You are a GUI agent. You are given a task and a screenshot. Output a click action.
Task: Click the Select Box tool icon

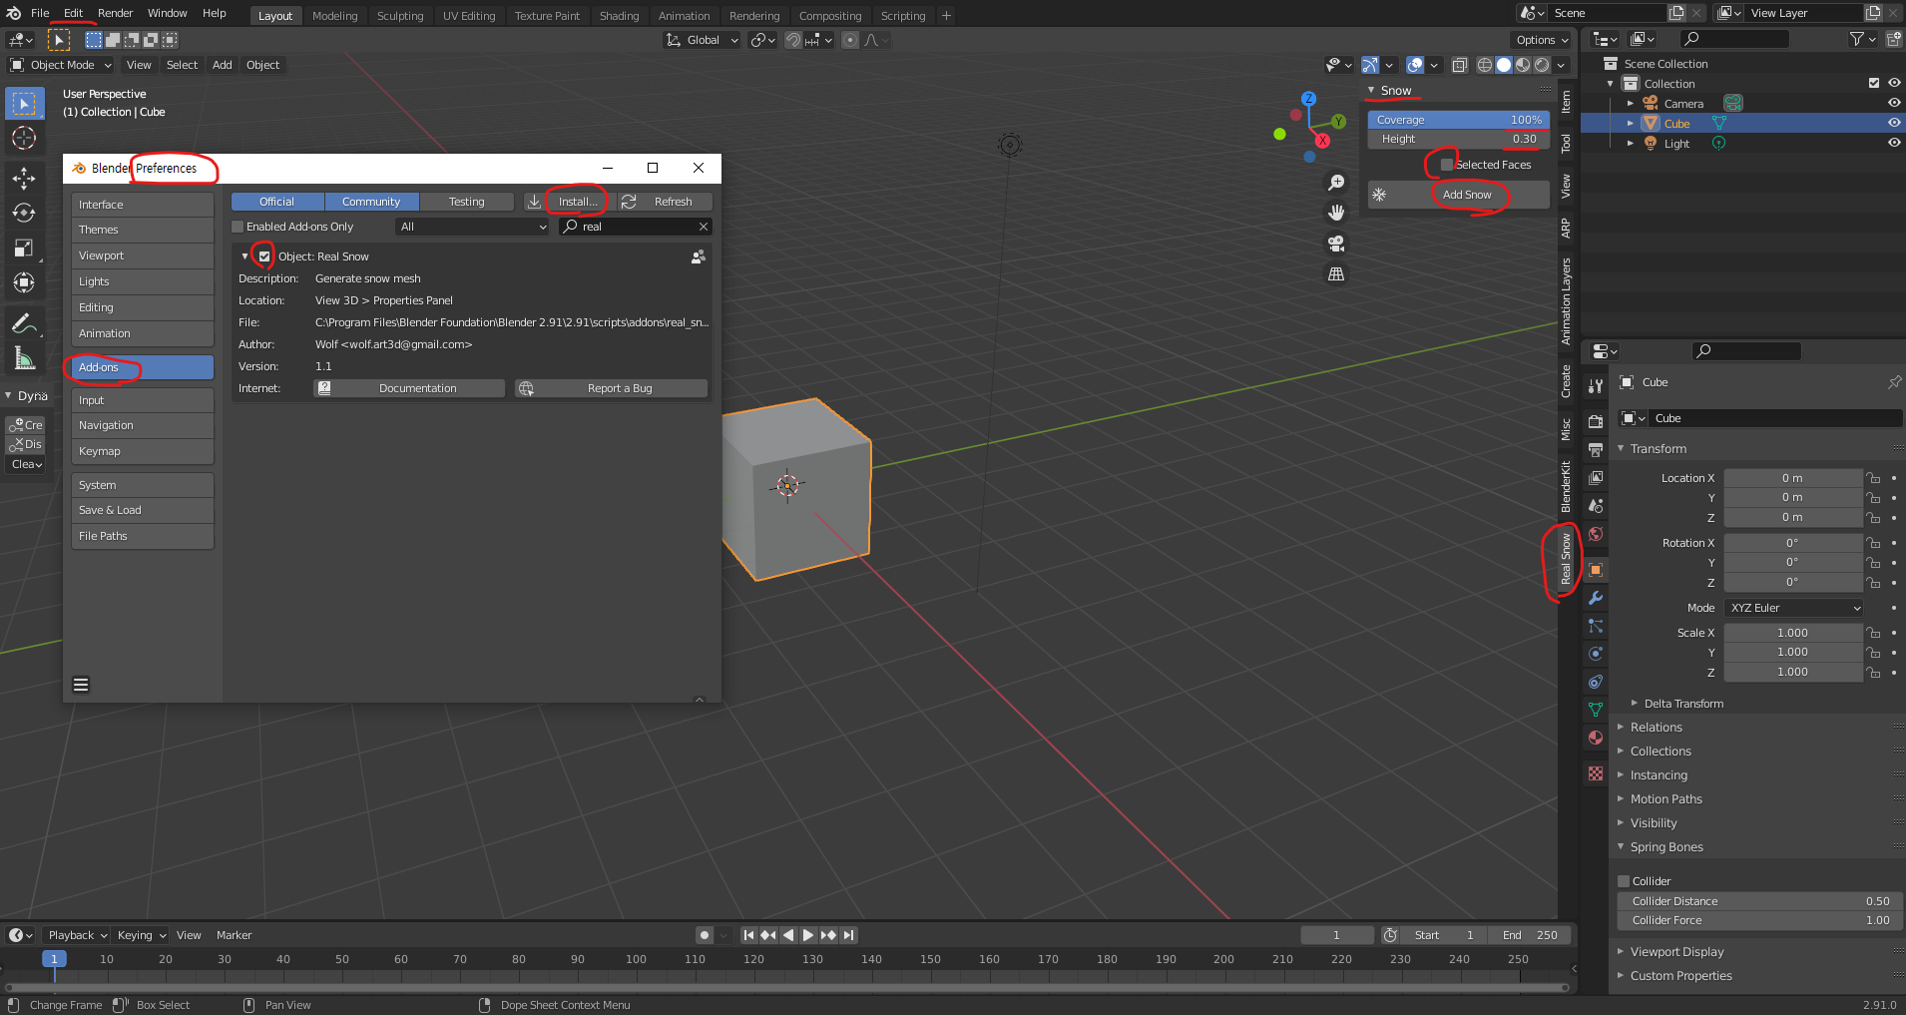point(24,103)
